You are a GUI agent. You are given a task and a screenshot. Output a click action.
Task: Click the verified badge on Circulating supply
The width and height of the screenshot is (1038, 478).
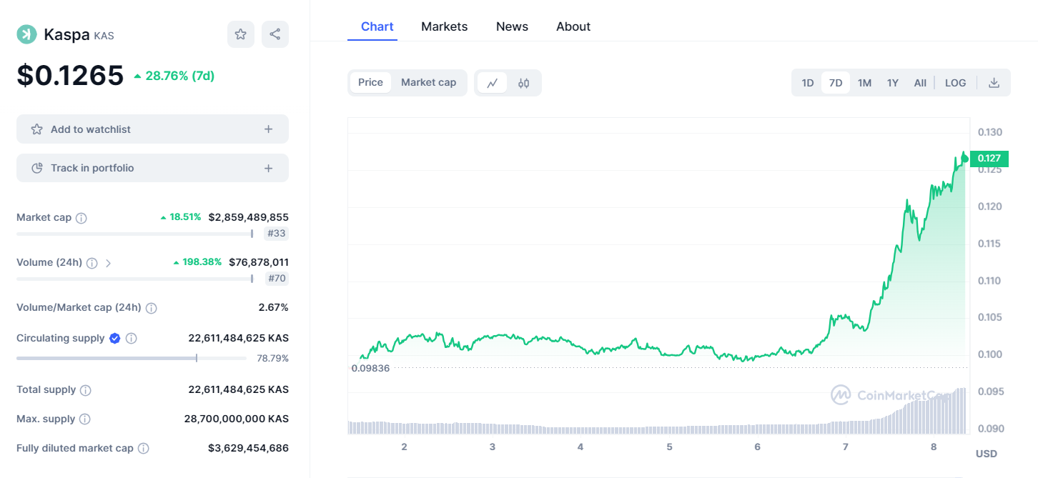pyautogui.click(x=114, y=338)
